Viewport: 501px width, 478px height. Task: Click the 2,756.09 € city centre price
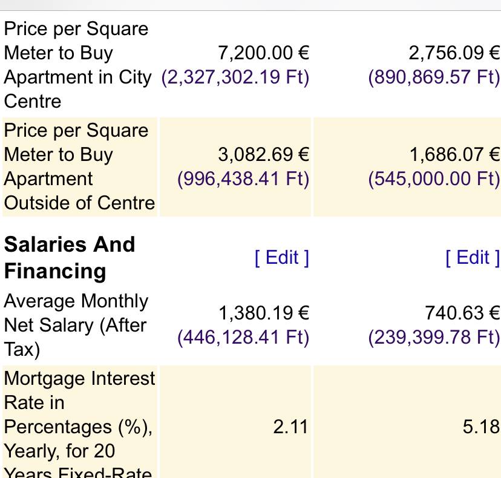454,53
